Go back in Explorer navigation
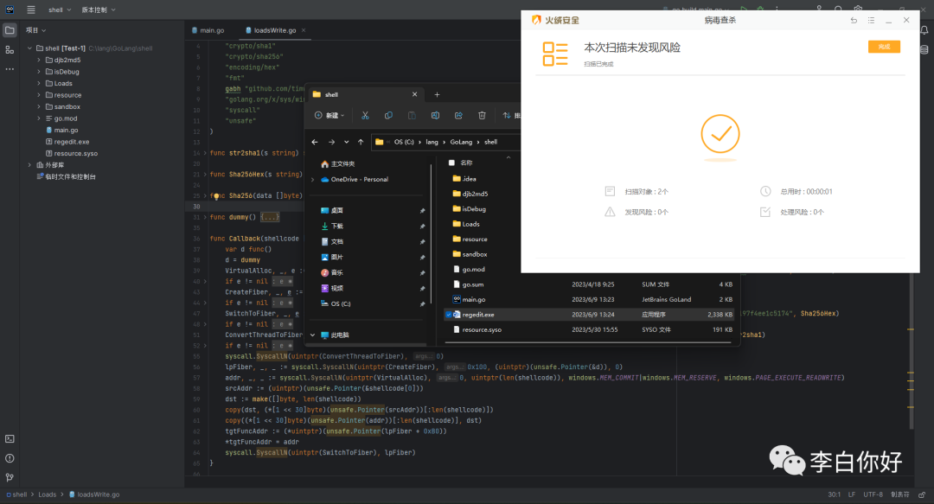Viewport: 934px width, 504px height. click(315, 142)
